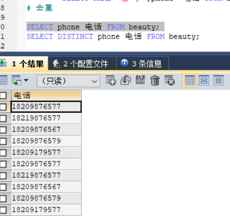Screen dimensions: 230x216
Task: Click the export result set icon
Action: tap(16, 80)
